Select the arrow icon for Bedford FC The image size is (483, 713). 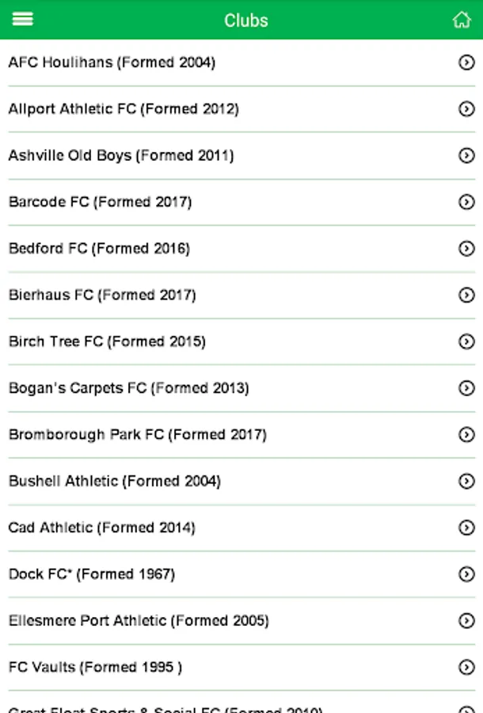tap(466, 249)
